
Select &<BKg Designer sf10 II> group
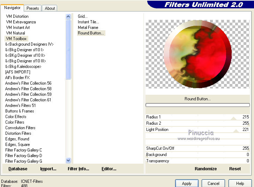tap(25, 55)
